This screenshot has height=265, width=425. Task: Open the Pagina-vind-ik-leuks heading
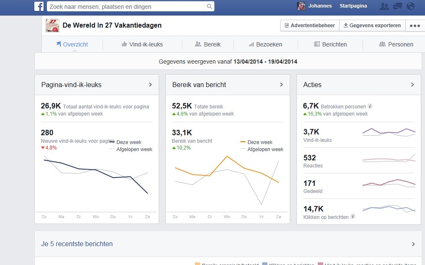71,85
